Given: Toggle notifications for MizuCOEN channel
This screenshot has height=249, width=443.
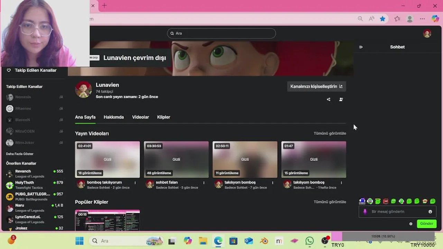Looking at the screenshot, I should coord(61,131).
